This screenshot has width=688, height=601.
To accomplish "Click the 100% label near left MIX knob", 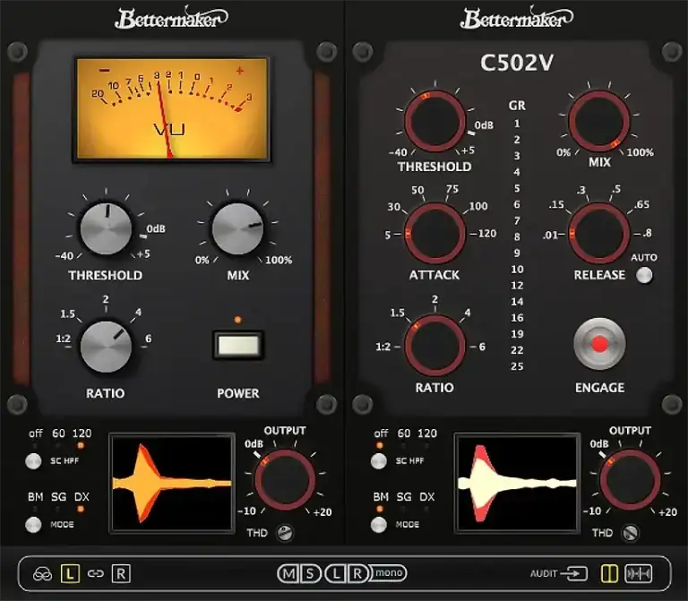I will click(x=279, y=260).
